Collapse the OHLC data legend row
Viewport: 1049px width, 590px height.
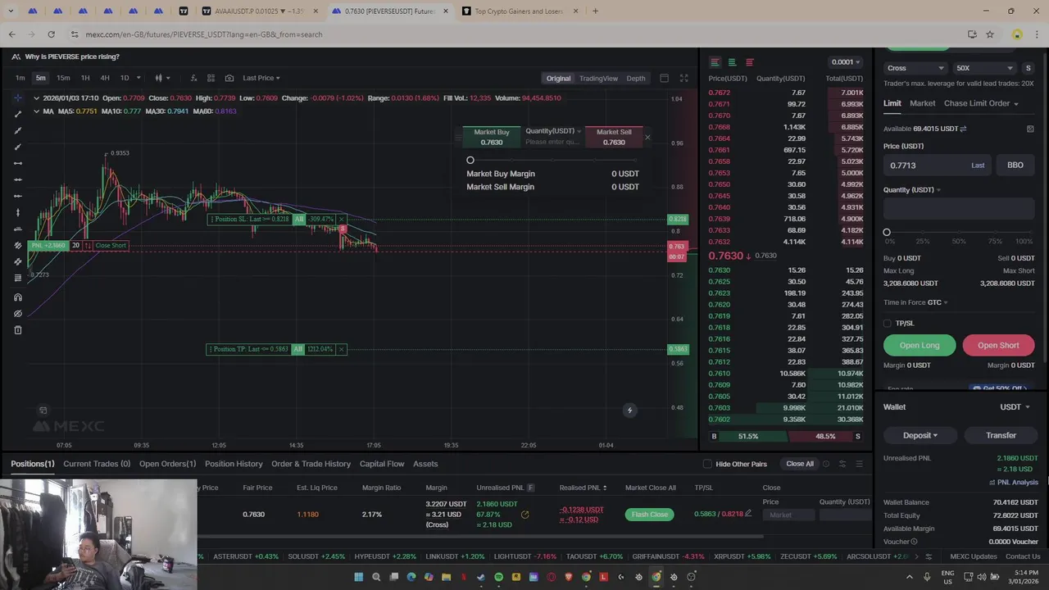36,98
